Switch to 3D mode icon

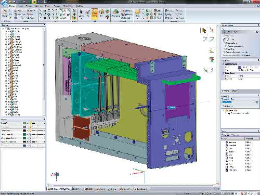click(x=74, y=18)
